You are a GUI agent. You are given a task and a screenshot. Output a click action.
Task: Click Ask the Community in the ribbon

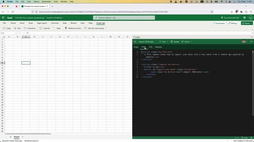pyautogui.click(x=94, y=28)
